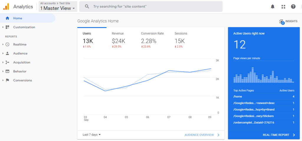
Task: Open the AUDIENCE OVERVIEW link
Action: pyautogui.click(x=199, y=135)
